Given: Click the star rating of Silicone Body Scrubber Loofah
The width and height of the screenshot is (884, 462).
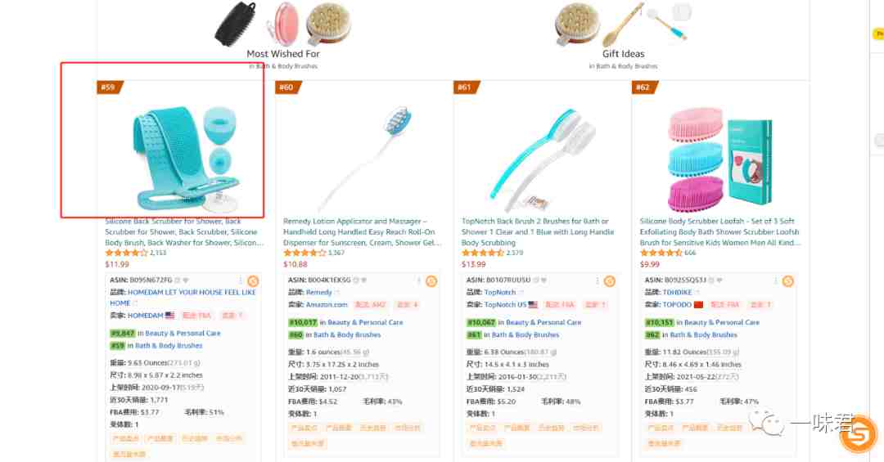Looking at the screenshot, I should point(661,253).
